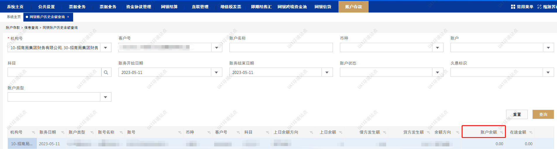This screenshot has width=557, height=149.
Task: Click filter icon on 币种 column
Action: tap(209, 132)
